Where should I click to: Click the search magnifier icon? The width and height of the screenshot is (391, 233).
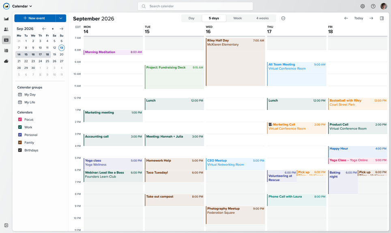tap(144, 6)
